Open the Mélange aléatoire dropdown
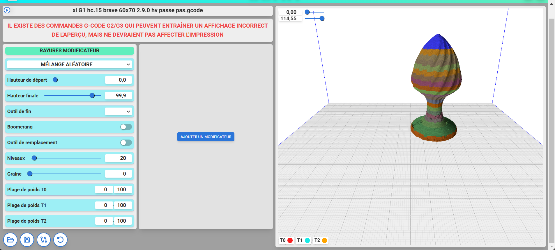The image size is (555, 250). click(x=69, y=65)
